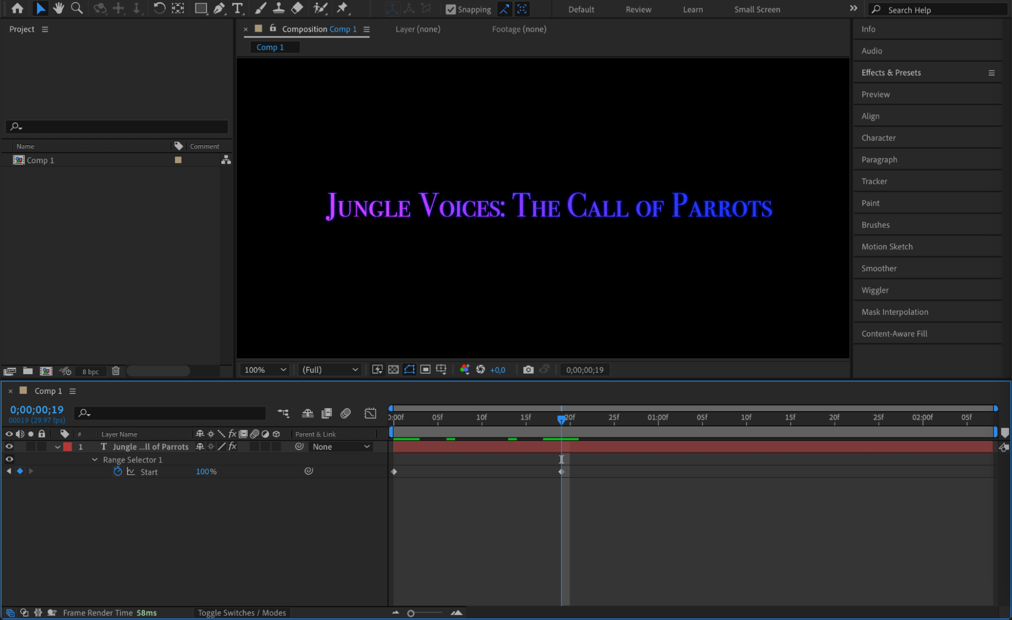This screenshot has width=1012, height=620.
Task: Collapse the Range Selector 1 group
Action: pyautogui.click(x=95, y=460)
